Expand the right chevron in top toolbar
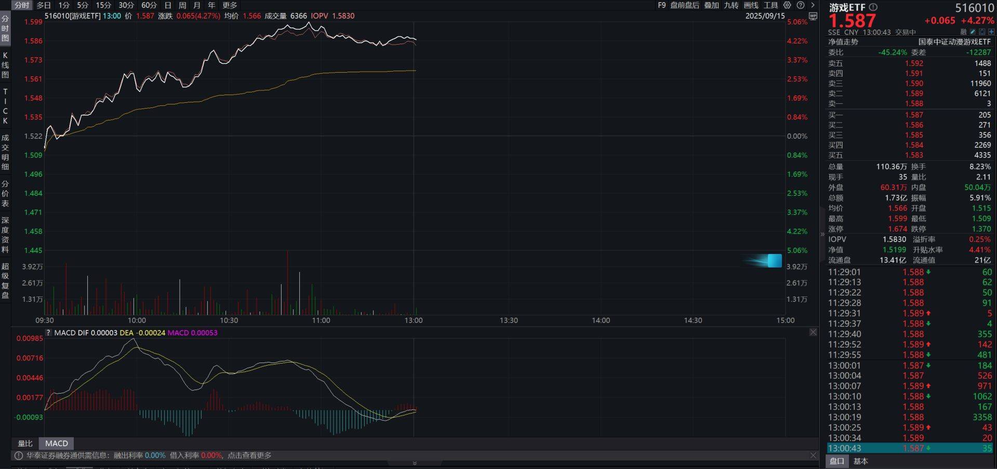 point(813,5)
